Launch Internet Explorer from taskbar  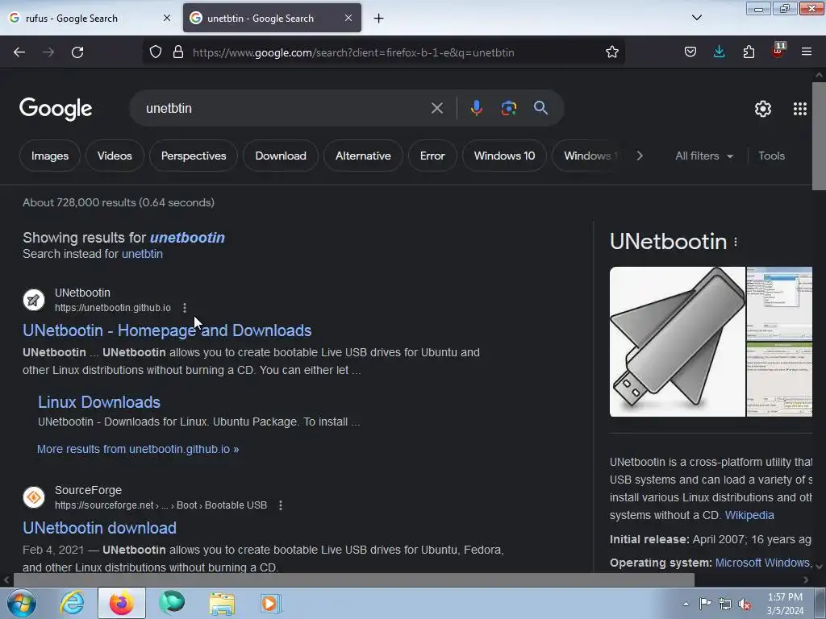(72, 603)
